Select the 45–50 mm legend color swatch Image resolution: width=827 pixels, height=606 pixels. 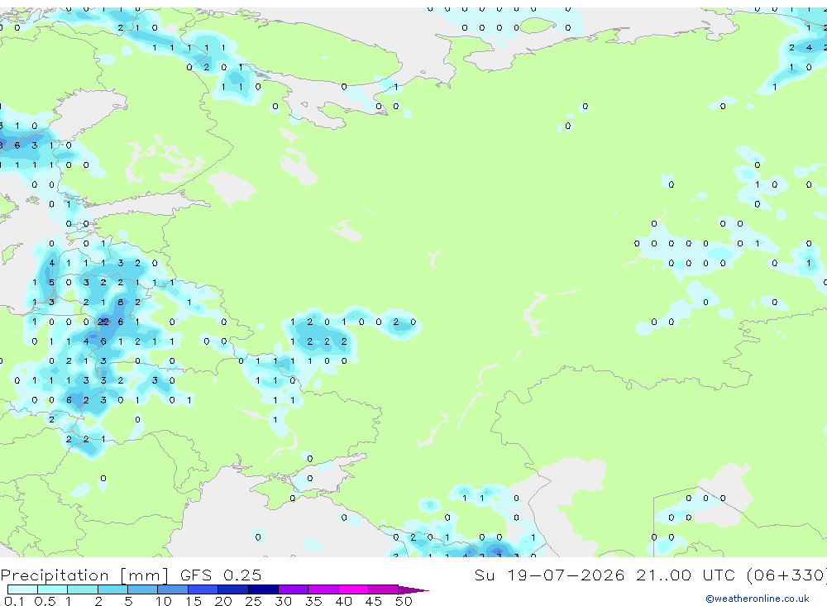click(384, 589)
